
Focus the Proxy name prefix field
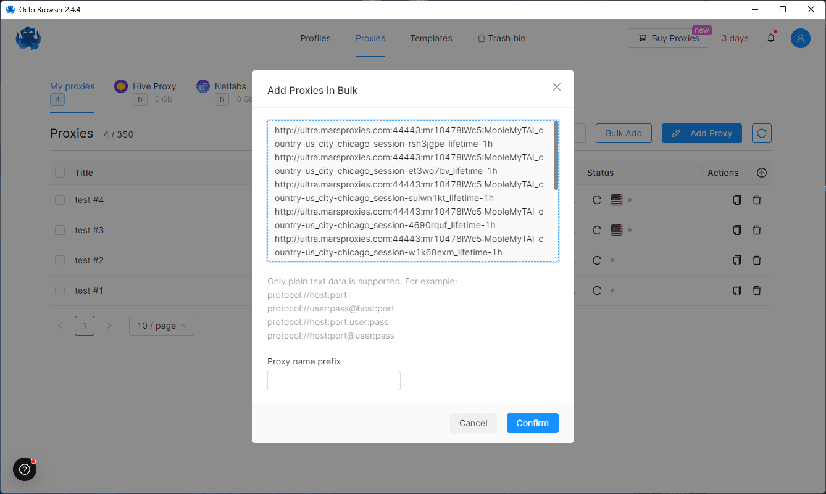pyautogui.click(x=334, y=381)
